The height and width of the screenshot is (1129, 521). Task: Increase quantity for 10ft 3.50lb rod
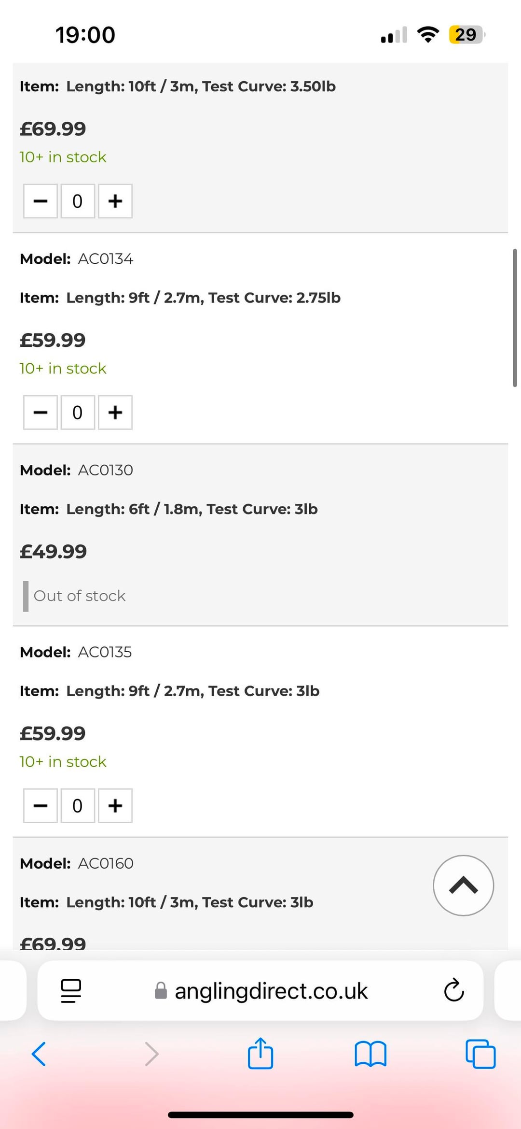pyautogui.click(x=115, y=201)
